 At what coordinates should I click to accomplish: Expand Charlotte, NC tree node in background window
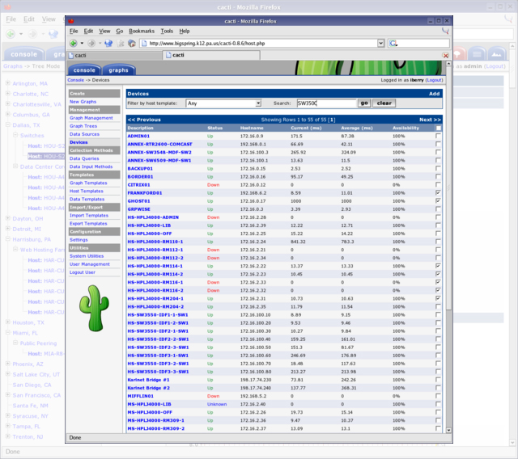[8, 94]
